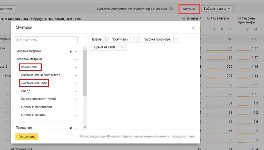264x150 pixels.
Task: Click the metric list scrollbar thumb
Action: (85, 73)
